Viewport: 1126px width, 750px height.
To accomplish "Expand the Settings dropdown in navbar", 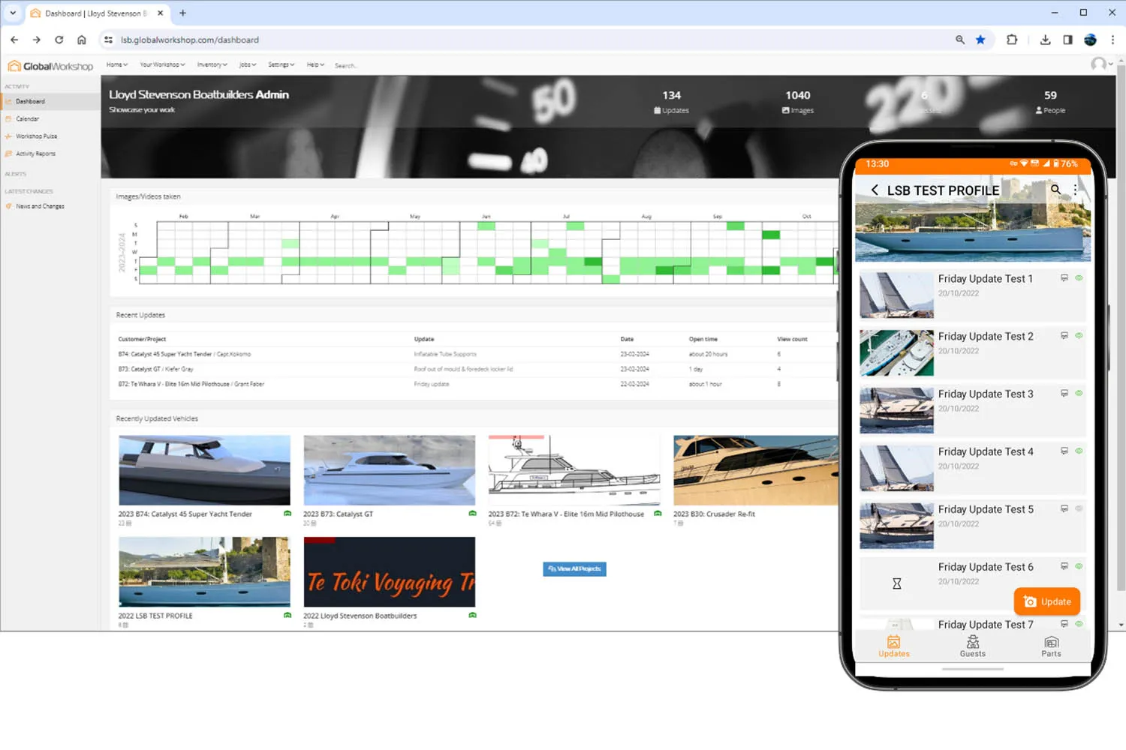I will tap(281, 65).
